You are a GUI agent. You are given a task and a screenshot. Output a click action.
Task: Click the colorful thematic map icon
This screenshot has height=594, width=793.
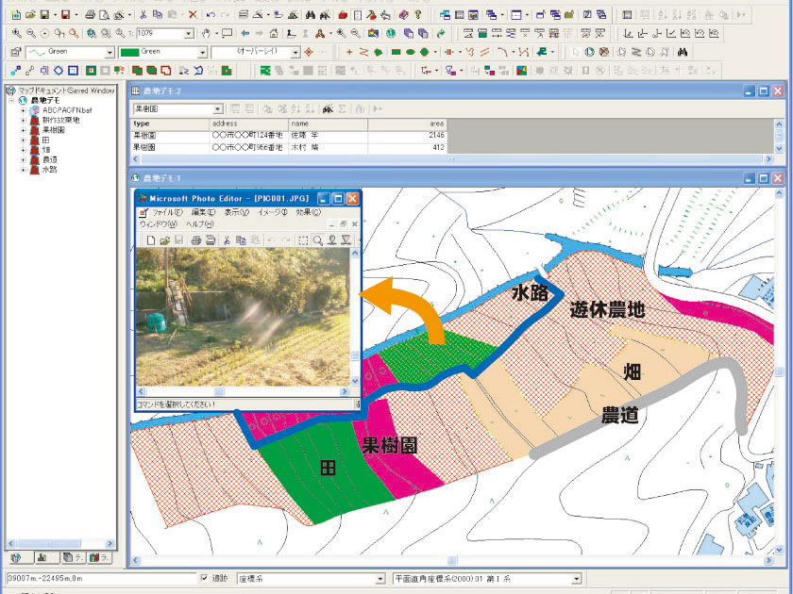click(521, 70)
